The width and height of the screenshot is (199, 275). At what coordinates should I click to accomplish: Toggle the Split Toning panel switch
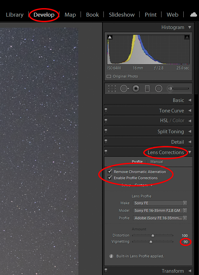[x=106, y=131]
